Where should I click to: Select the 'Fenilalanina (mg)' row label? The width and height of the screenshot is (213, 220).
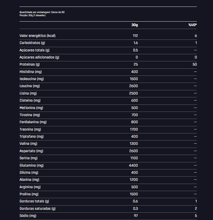(33, 122)
